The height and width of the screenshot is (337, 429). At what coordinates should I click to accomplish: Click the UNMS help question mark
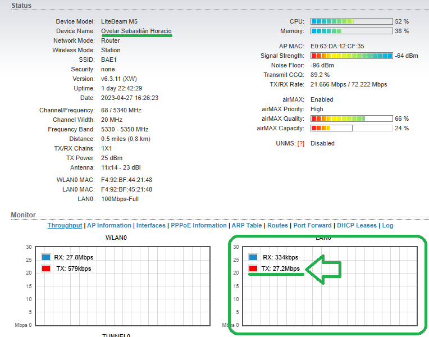point(300,143)
